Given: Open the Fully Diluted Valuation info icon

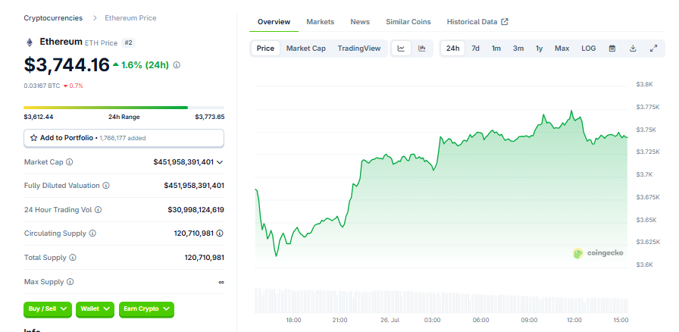Looking at the screenshot, I should 106,186.
